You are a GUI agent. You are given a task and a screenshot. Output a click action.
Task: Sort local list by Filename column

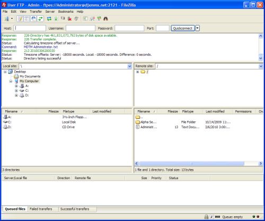20,111
